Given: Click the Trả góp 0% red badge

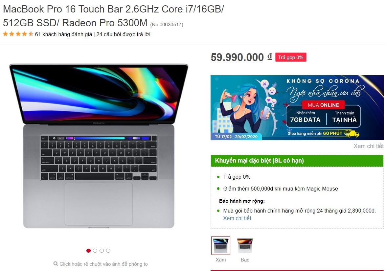Looking at the screenshot, I should click(291, 57).
